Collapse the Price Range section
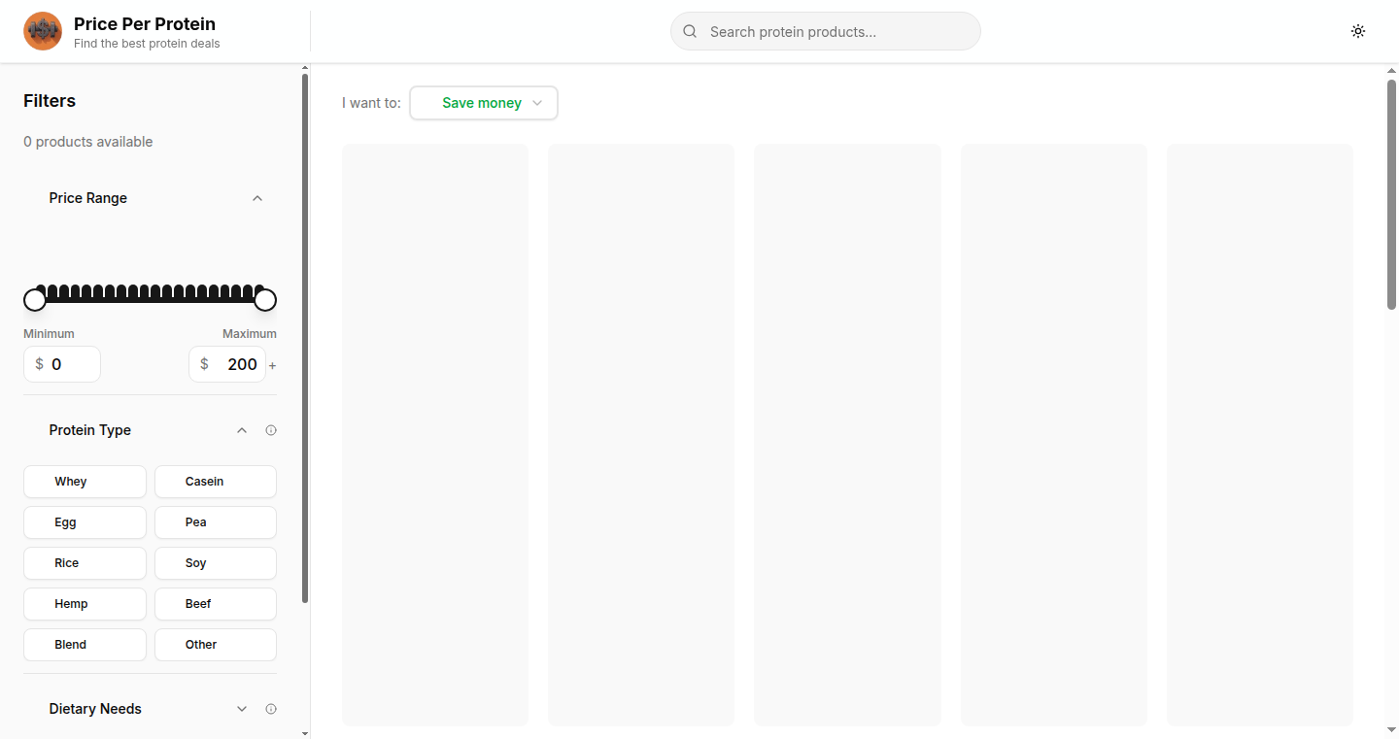1399x739 pixels. coord(257,198)
